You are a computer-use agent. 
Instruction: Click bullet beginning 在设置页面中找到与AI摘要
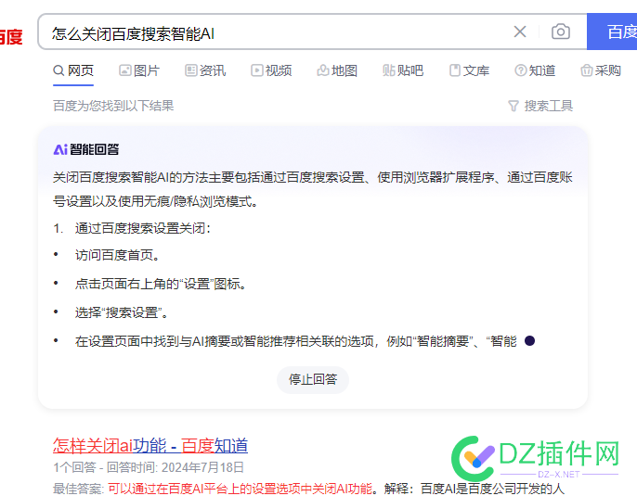pos(295,341)
